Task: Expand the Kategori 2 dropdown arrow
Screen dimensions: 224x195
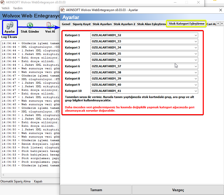Action: pyautogui.click(x=196, y=42)
